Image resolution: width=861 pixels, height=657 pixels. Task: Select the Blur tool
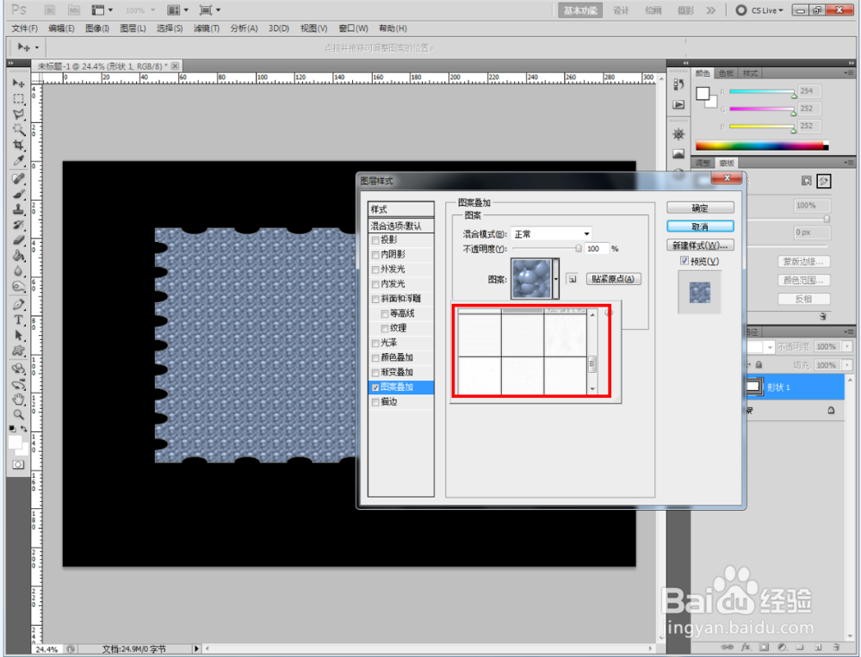click(x=19, y=271)
